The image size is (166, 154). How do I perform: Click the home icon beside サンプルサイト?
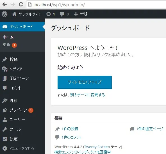(14, 14)
